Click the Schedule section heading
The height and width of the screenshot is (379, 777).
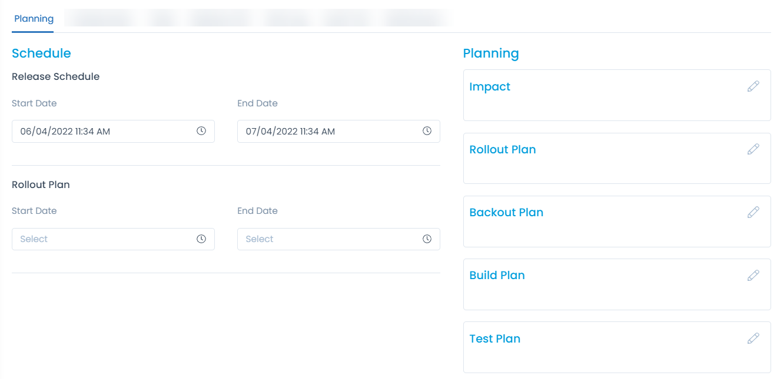tap(41, 53)
